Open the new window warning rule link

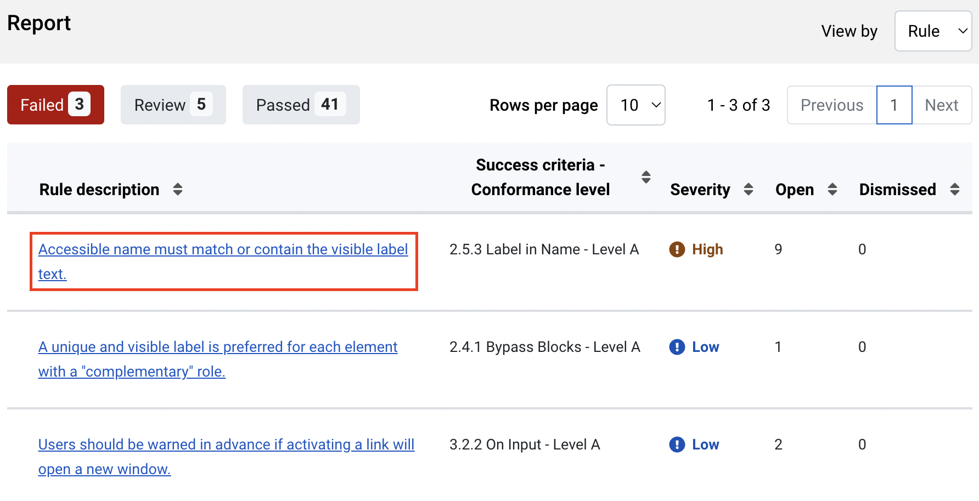(226, 445)
